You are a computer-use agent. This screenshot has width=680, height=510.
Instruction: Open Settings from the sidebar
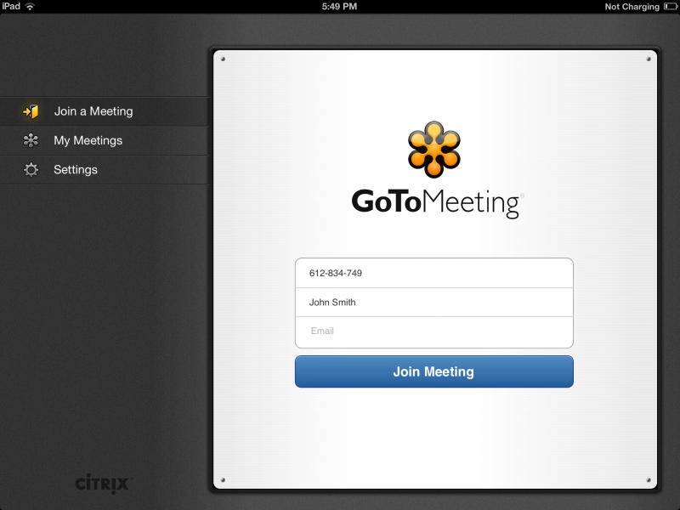point(105,169)
